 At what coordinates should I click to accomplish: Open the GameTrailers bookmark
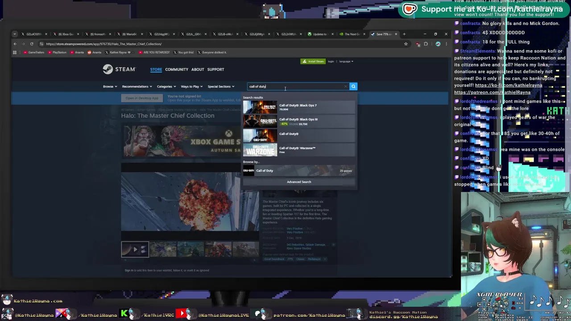[34, 52]
